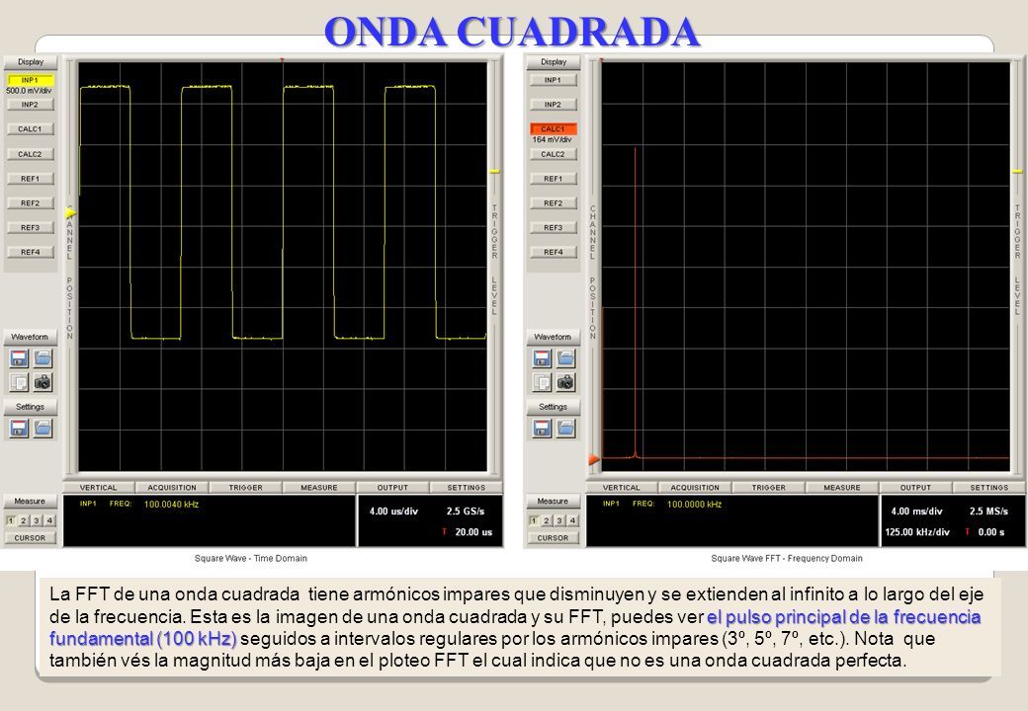Screen dimensions: 1028x711
Task: Save settings floppy icon in left oscilloscope
Action: pos(19,429)
